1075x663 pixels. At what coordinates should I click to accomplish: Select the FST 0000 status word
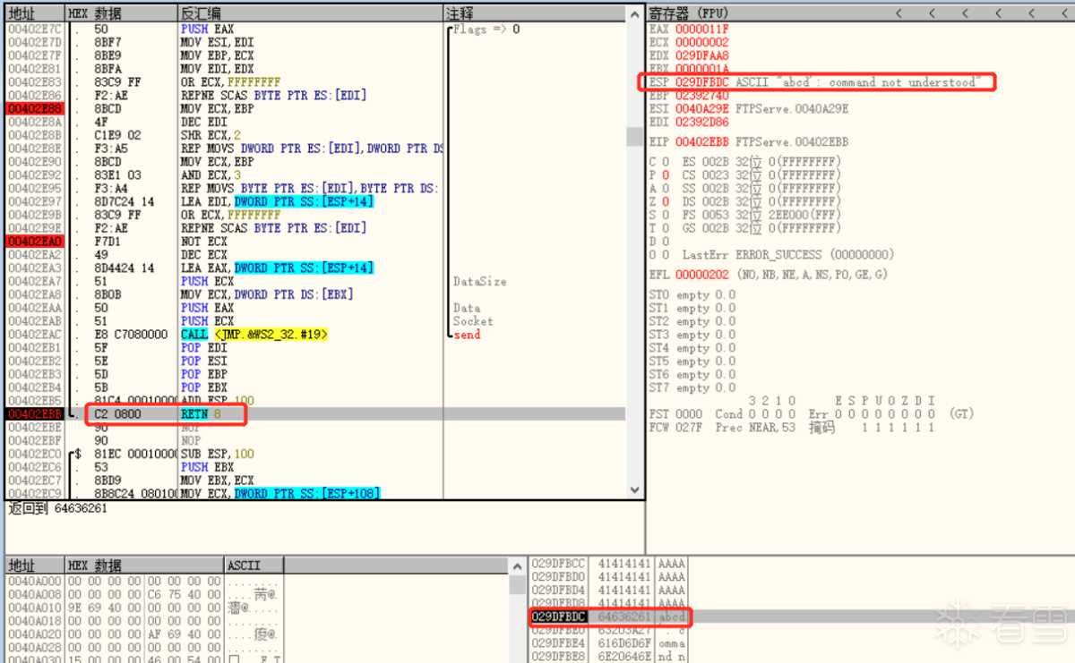[x=676, y=414]
